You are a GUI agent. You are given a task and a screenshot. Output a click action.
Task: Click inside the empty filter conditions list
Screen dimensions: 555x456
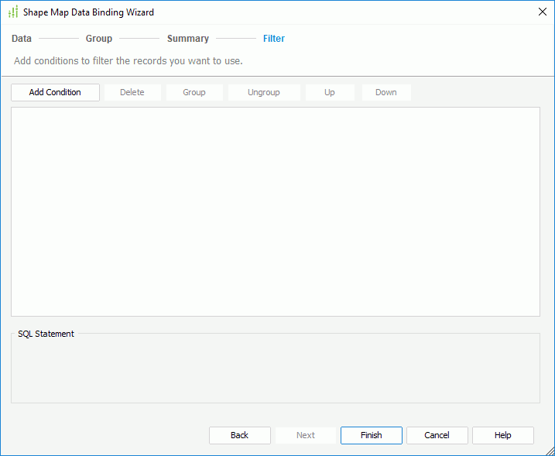(x=276, y=211)
